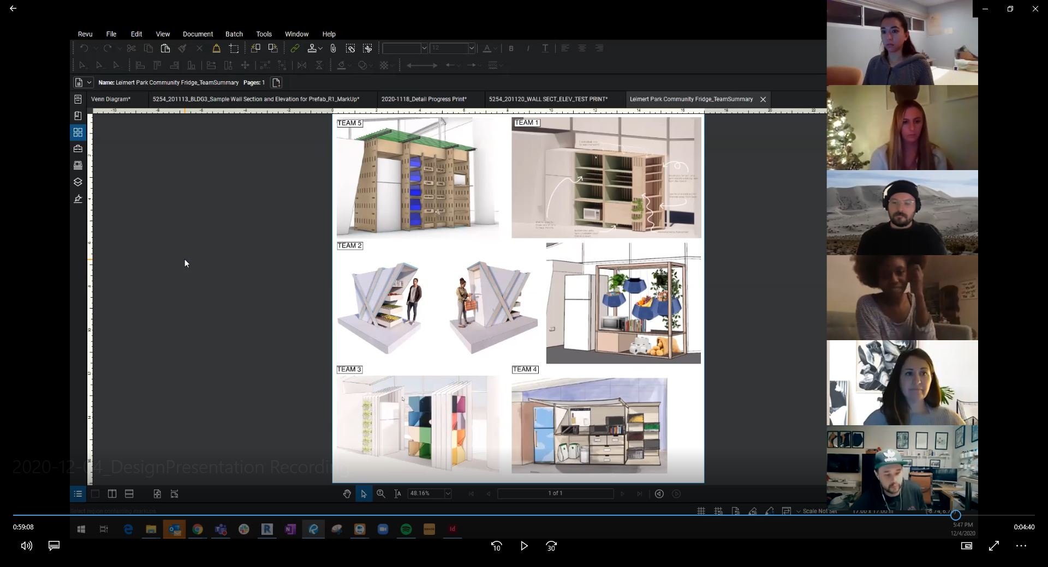Enter full screen with the diagonal arrows button
The height and width of the screenshot is (567, 1048).
[994, 546]
